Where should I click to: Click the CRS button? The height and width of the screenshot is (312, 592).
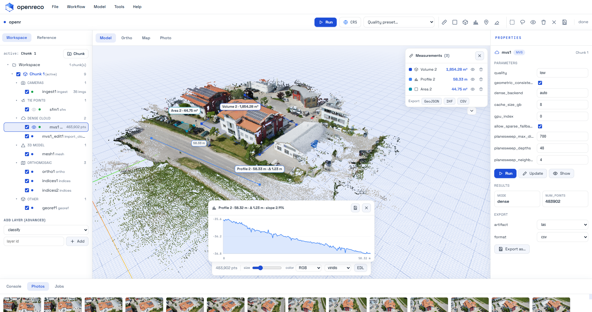(350, 22)
